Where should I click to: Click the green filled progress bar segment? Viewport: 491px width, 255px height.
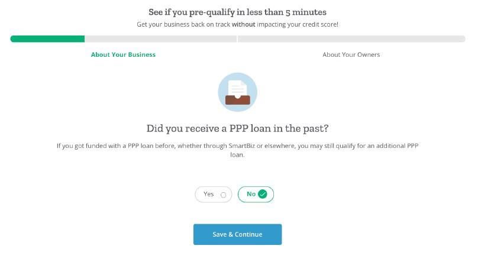[47, 39]
